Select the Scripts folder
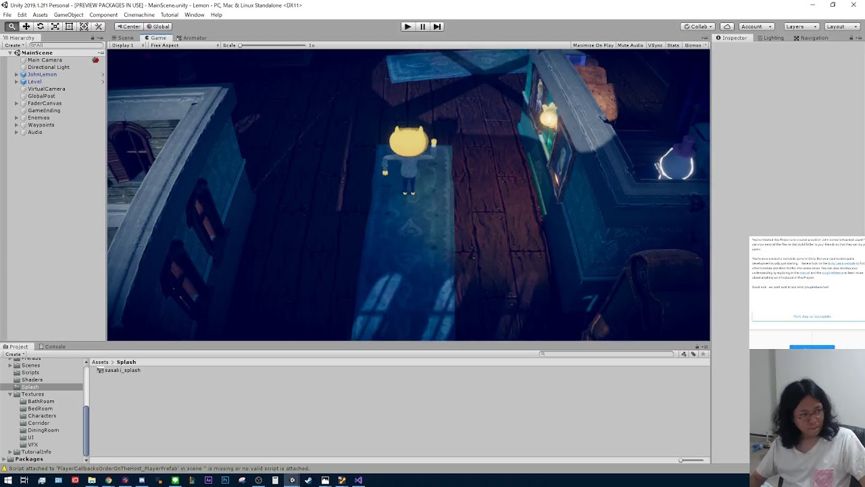This screenshot has height=487, width=865. pyautogui.click(x=30, y=373)
